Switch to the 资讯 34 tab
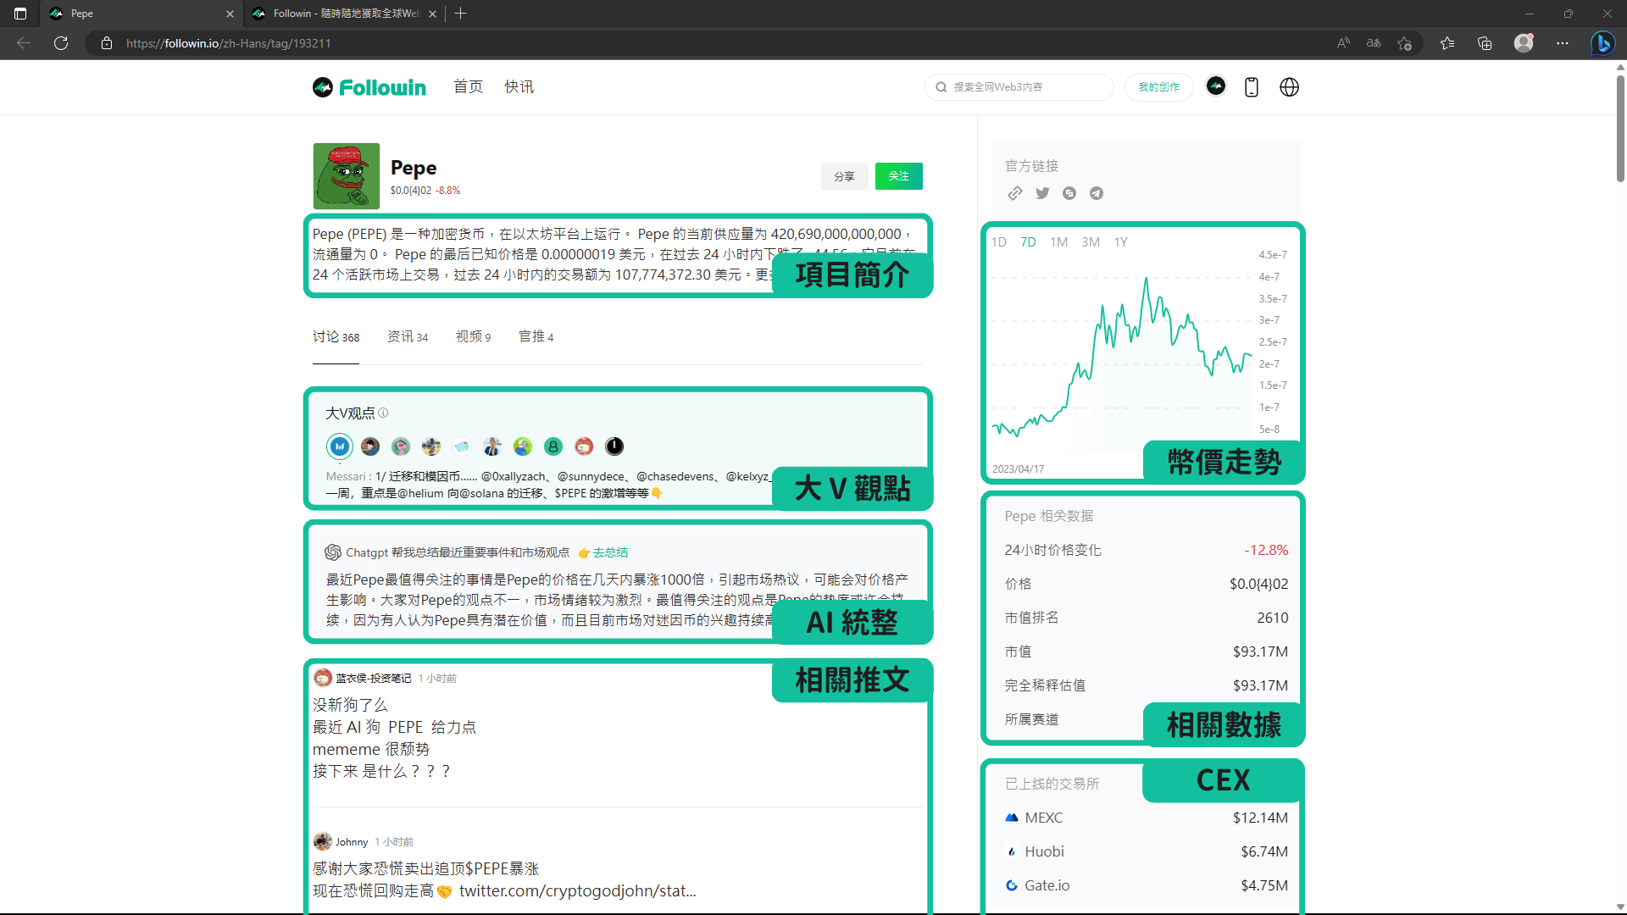1627x915 pixels. [x=408, y=337]
